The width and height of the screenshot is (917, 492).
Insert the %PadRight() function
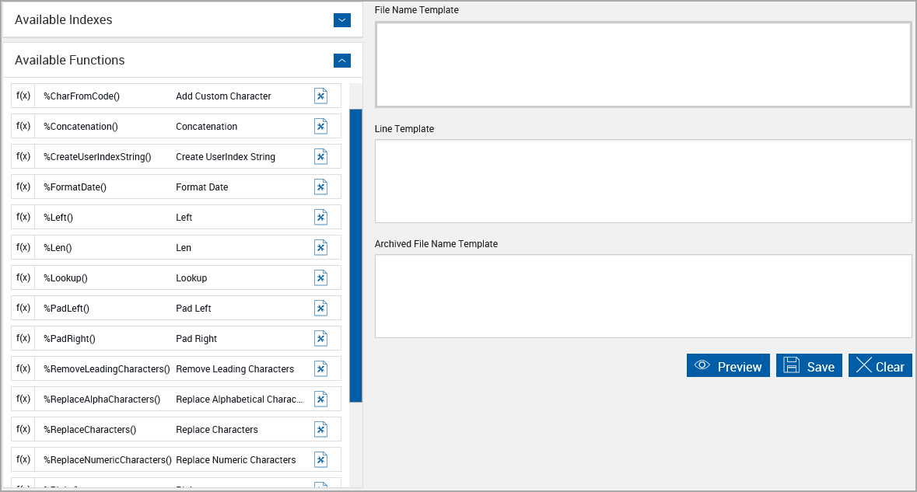pos(320,338)
